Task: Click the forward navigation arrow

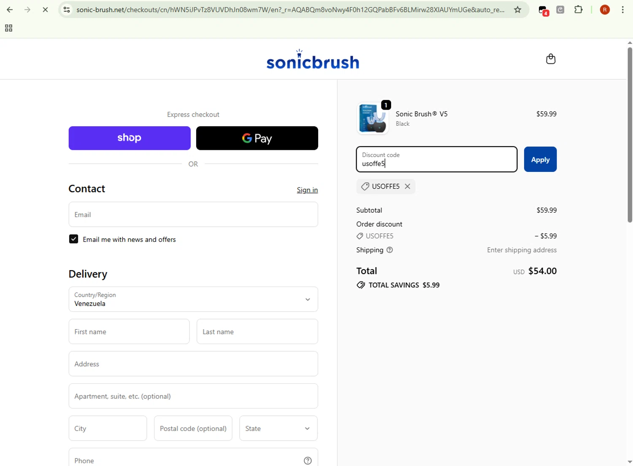Action: pos(27,10)
